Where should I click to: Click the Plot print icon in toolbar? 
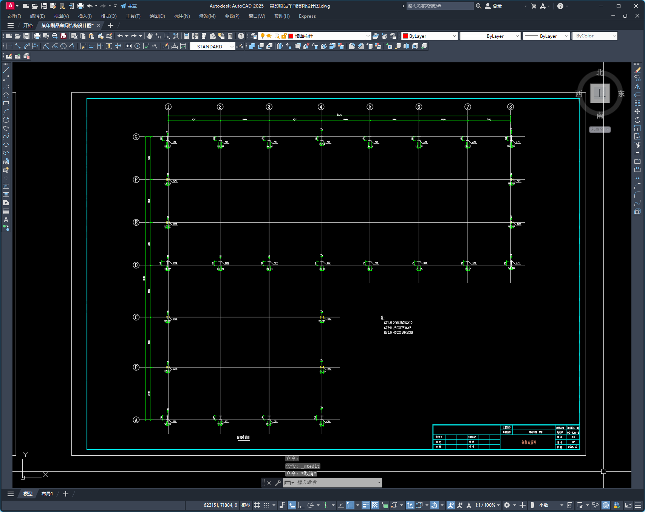coord(37,36)
